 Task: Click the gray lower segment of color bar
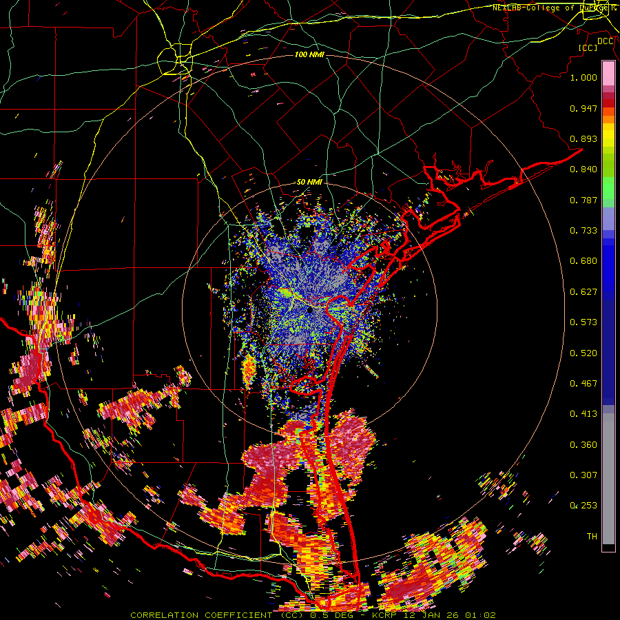click(608, 479)
